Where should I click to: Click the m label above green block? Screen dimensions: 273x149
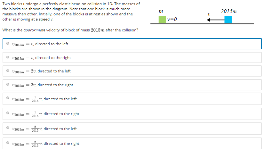pyautogui.click(x=161, y=12)
